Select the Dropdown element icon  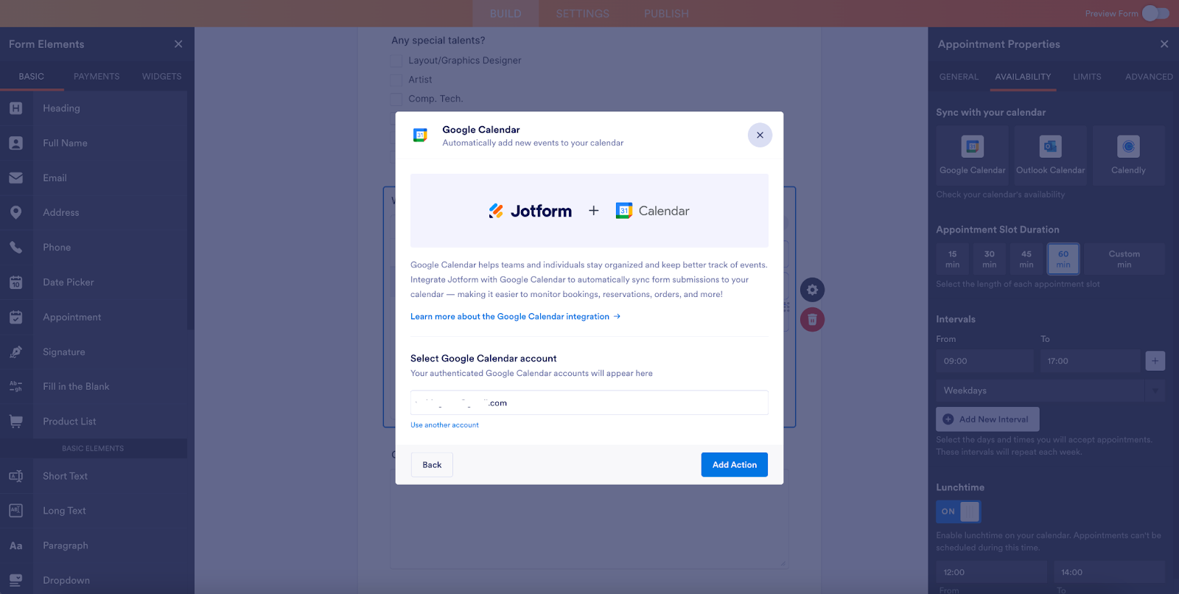click(x=16, y=580)
